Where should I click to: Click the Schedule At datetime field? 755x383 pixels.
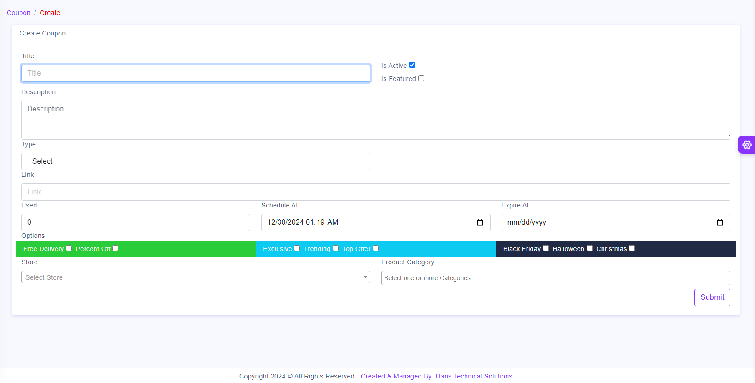click(x=376, y=222)
